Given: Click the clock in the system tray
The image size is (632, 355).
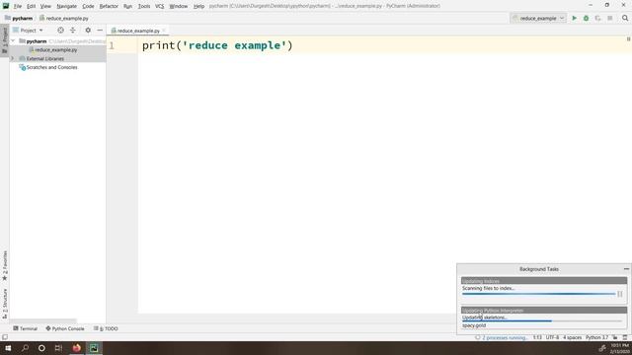Looking at the screenshot, I should point(619,348).
